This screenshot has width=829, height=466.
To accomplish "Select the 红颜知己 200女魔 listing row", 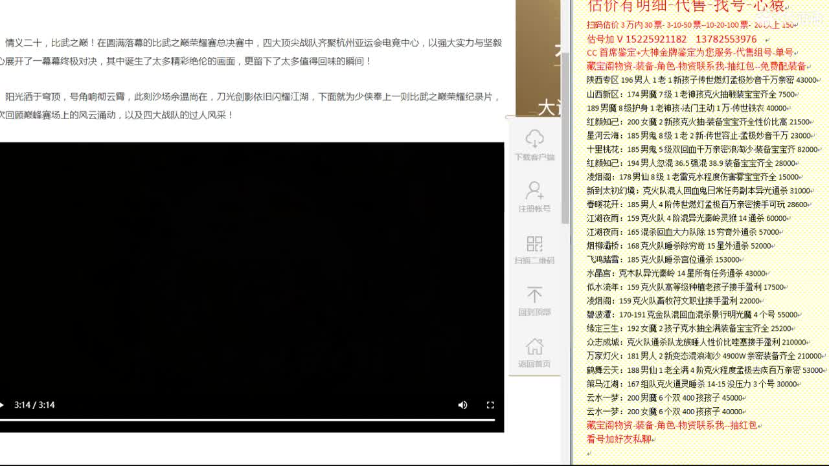I will 698,122.
